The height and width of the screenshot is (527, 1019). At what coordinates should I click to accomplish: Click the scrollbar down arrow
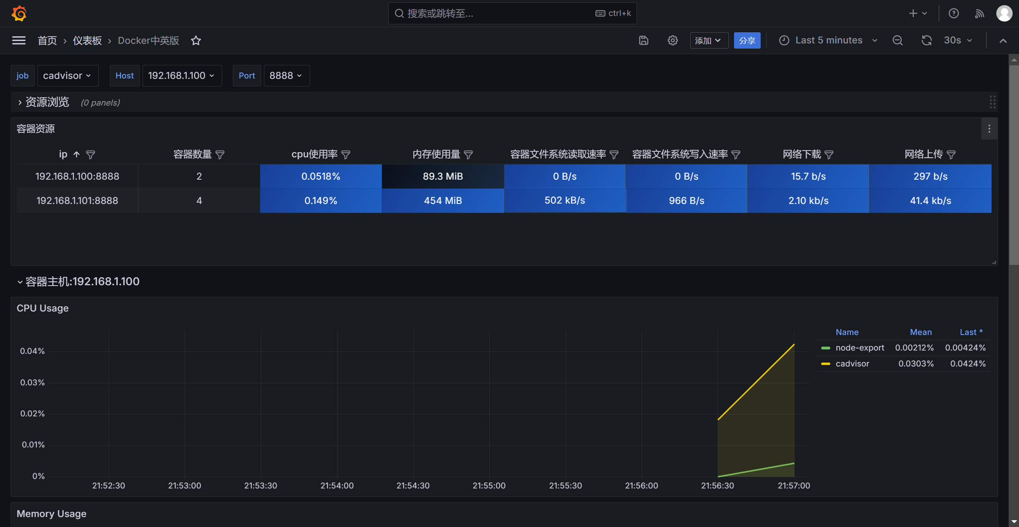[1014, 521]
